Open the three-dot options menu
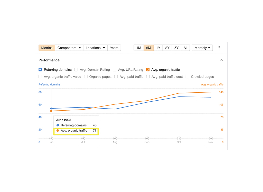Image resolution: width=263 pixels, height=192 pixels. click(219, 48)
